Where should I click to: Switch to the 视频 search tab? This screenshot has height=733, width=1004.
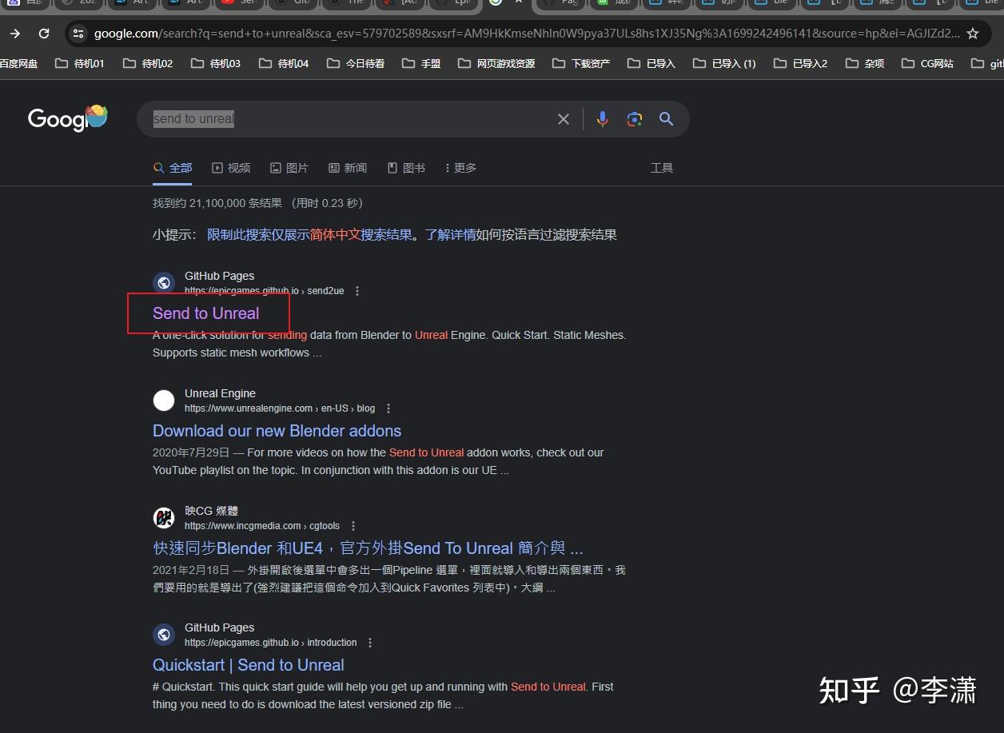(231, 168)
